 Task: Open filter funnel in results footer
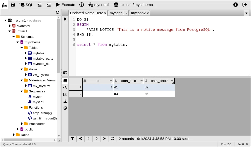pos(73,138)
